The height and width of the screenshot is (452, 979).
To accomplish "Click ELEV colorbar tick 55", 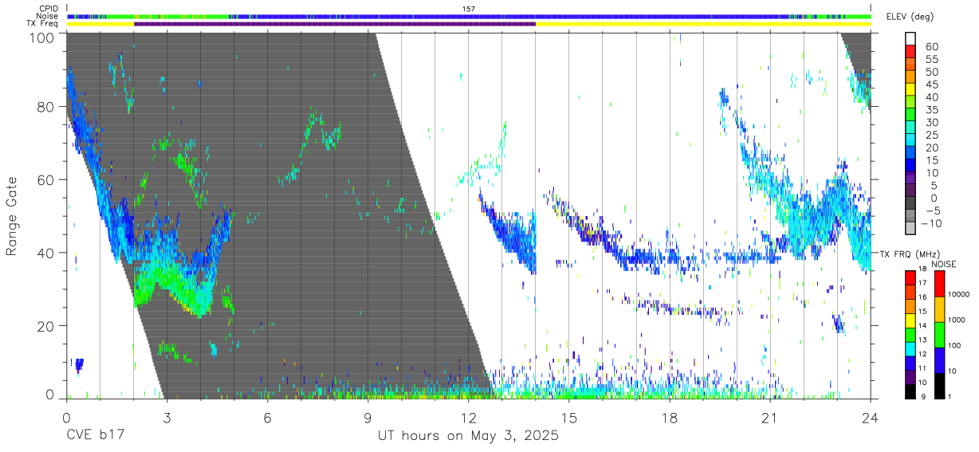I will pos(930,60).
